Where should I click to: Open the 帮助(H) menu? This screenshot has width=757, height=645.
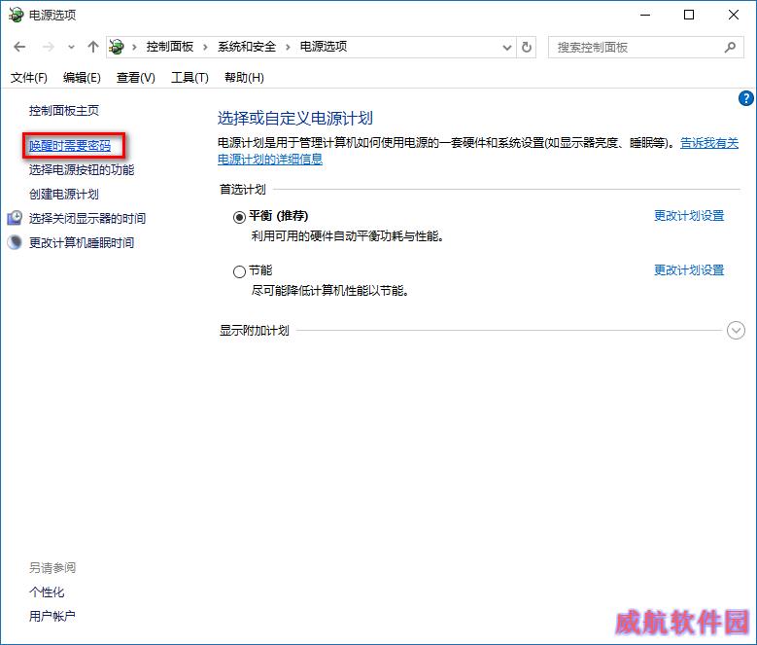pos(244,77)
